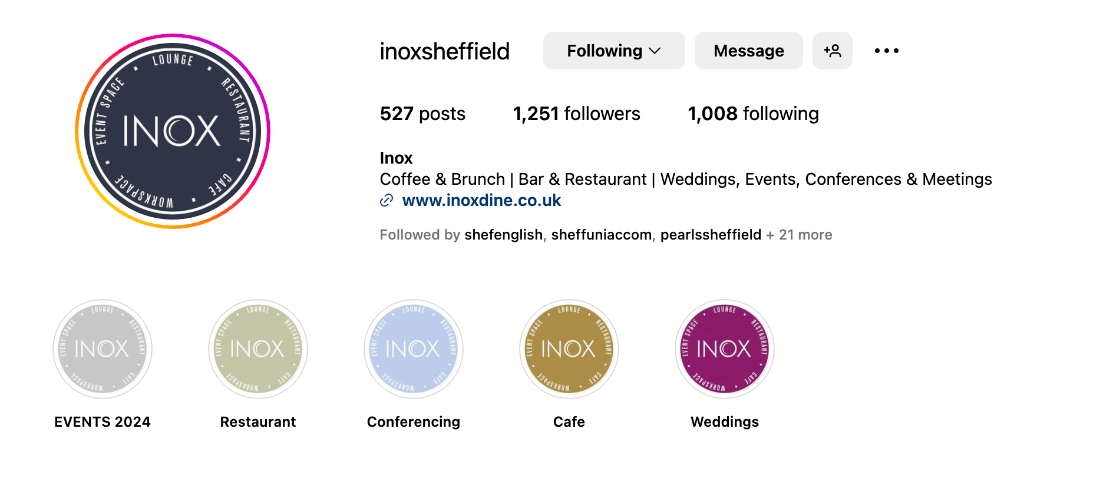The height and width of the screenshot is (485, 1103).
Task: Show the + 21 more mutual followers
Action: click(x=799, y=235)
